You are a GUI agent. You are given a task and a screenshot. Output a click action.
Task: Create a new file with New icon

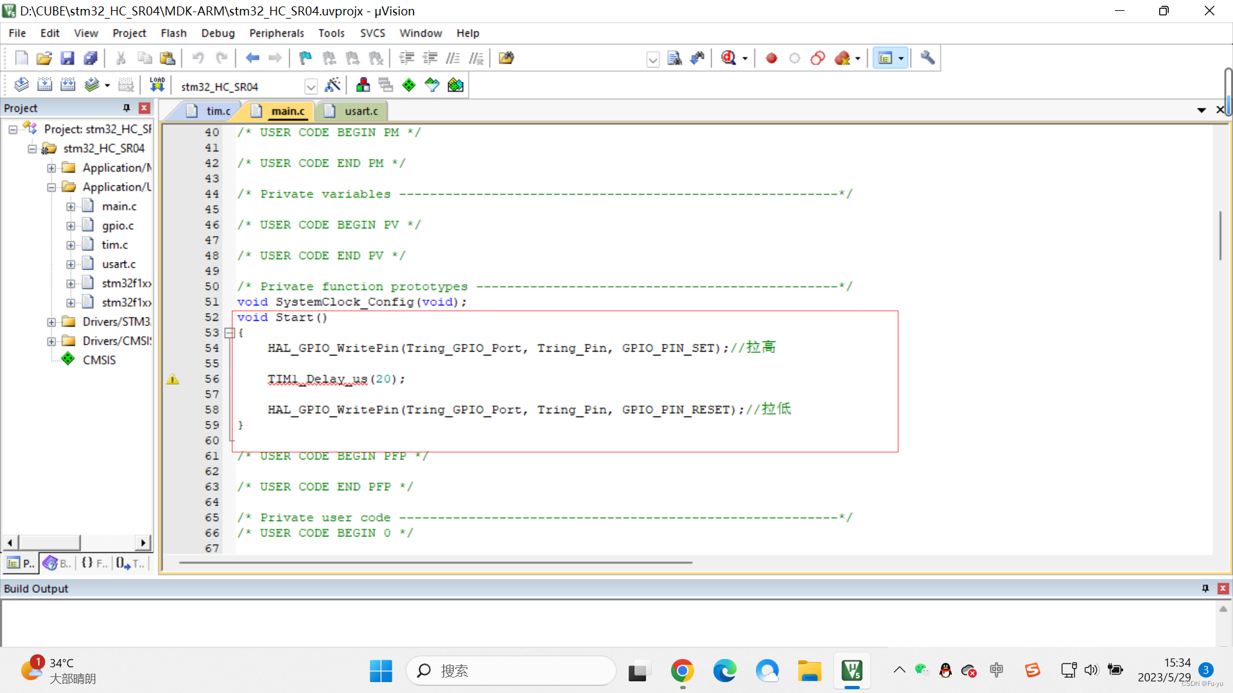pos(21,58)
